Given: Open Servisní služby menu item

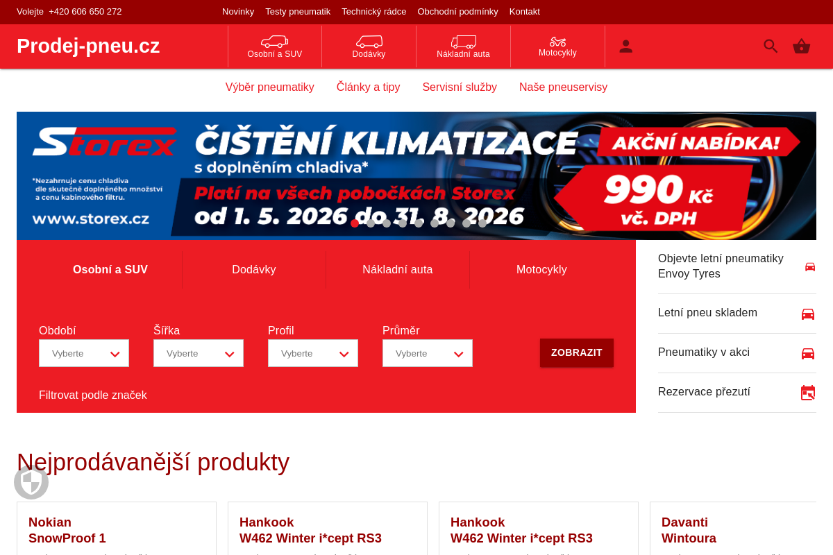Looking at the screenshot, I should coord(460,87).
